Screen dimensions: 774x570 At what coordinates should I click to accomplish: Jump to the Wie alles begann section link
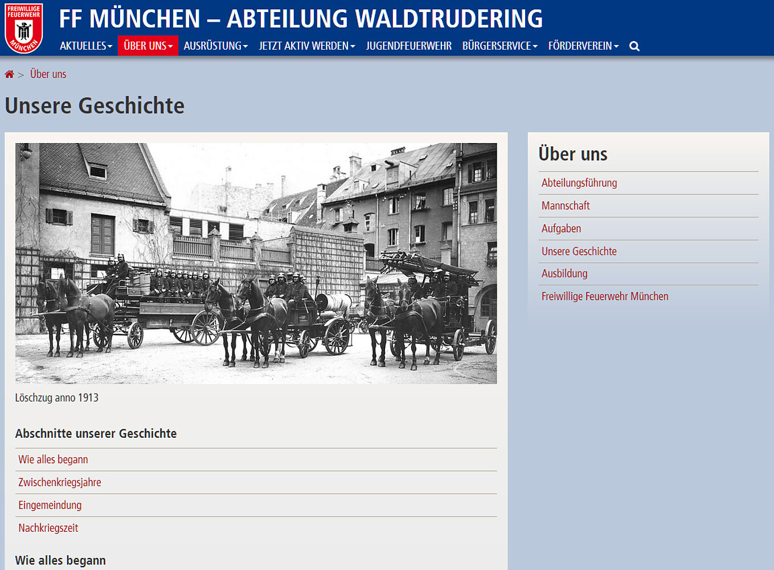(53, 459)
